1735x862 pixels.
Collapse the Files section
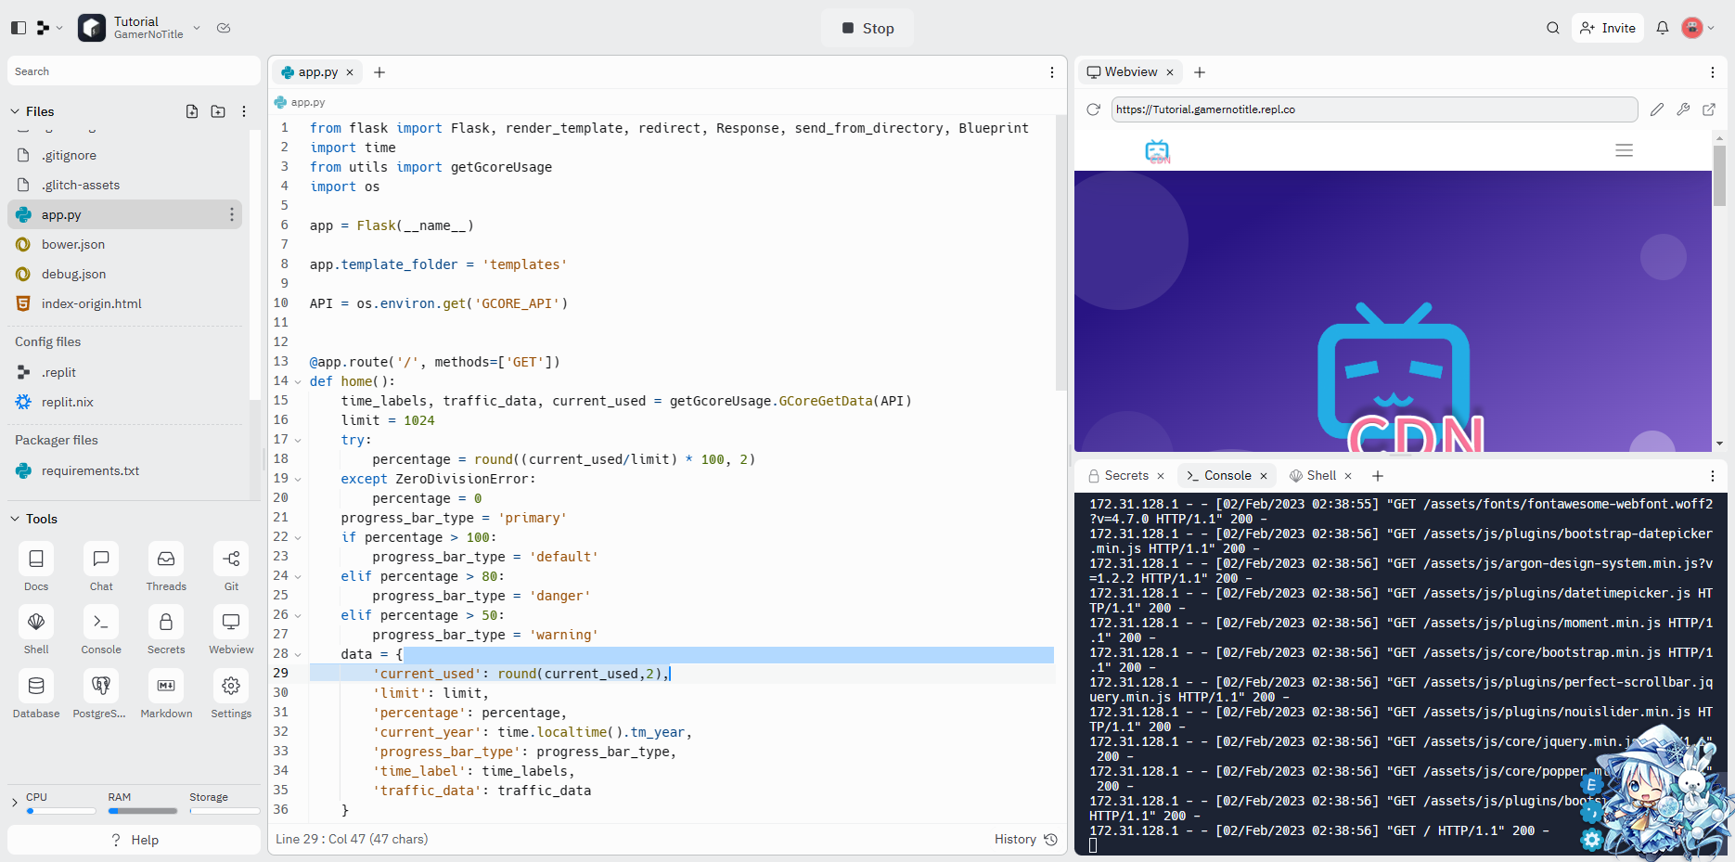15,111
